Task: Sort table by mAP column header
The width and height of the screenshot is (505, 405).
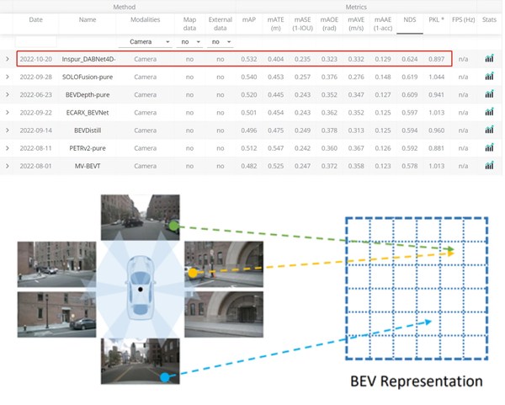Action: (x=249, y=19)
